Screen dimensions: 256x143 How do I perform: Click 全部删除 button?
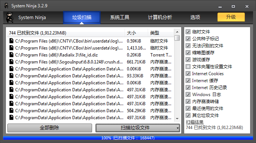[50, 128]
